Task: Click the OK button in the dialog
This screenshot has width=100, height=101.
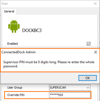Action: [x=88, y=78]
